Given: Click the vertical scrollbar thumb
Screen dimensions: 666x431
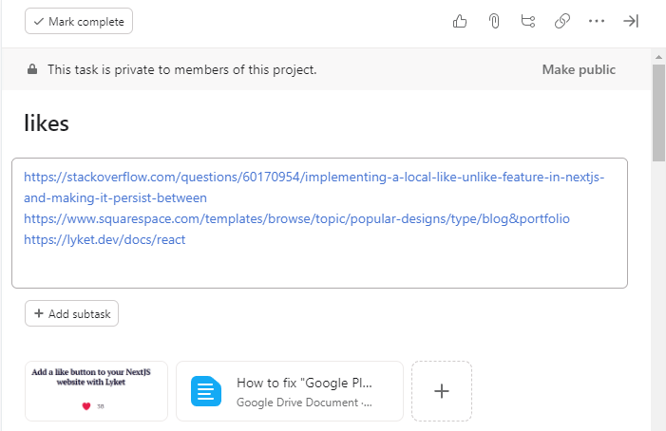Looking at the screenshot, I should click(x=658, y=113).
